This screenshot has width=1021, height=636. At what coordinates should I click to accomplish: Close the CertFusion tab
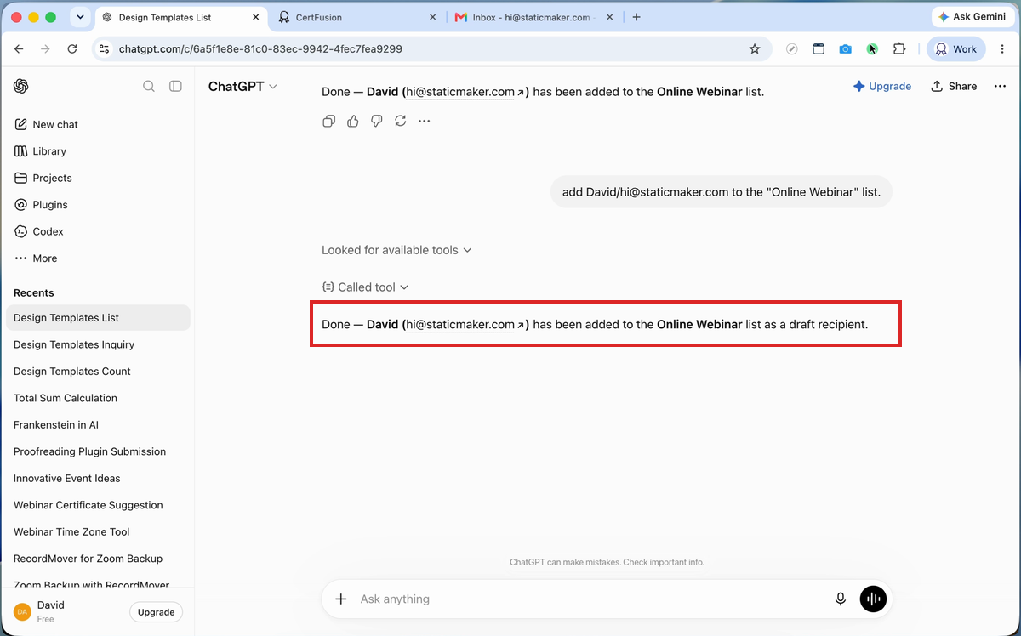click(x=432, y=17)
